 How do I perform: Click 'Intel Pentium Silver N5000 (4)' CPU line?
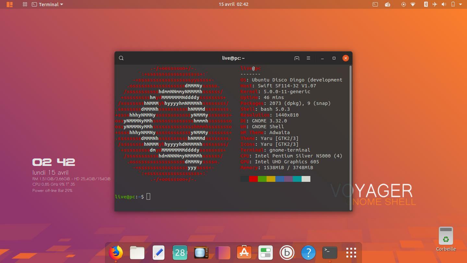298,156
